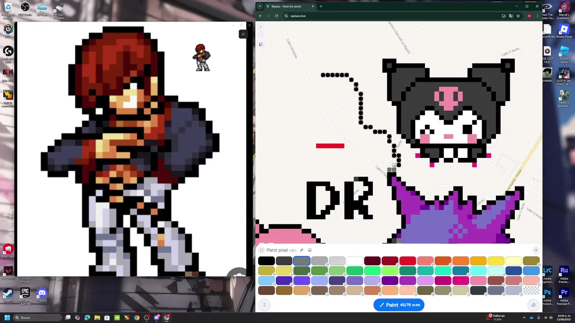Image resolution: width=575 pixels, height=323 pixels.
Task: Open a new browser tab
Action: [x=321, y=6]
